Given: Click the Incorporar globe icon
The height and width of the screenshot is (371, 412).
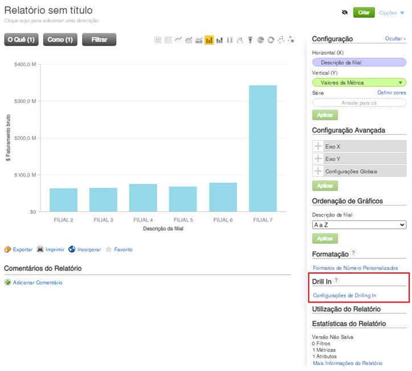Looking at the screenshot, I should point(72,249).
